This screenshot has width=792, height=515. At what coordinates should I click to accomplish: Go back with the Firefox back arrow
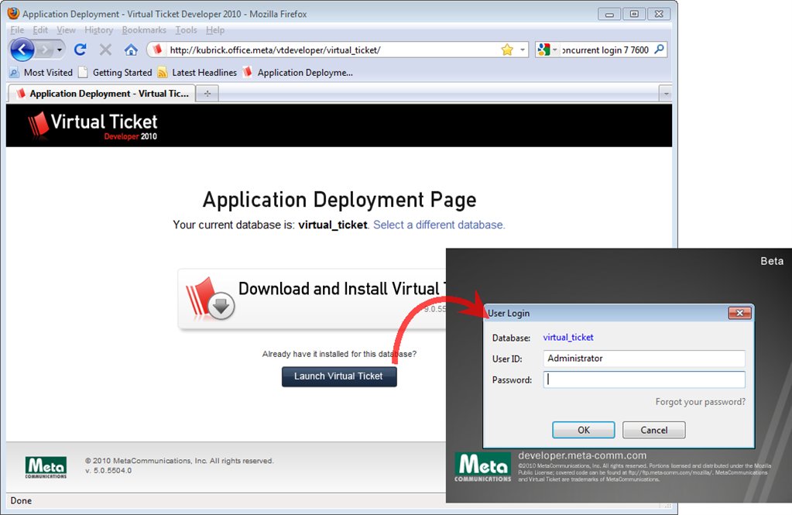[22, 50]
